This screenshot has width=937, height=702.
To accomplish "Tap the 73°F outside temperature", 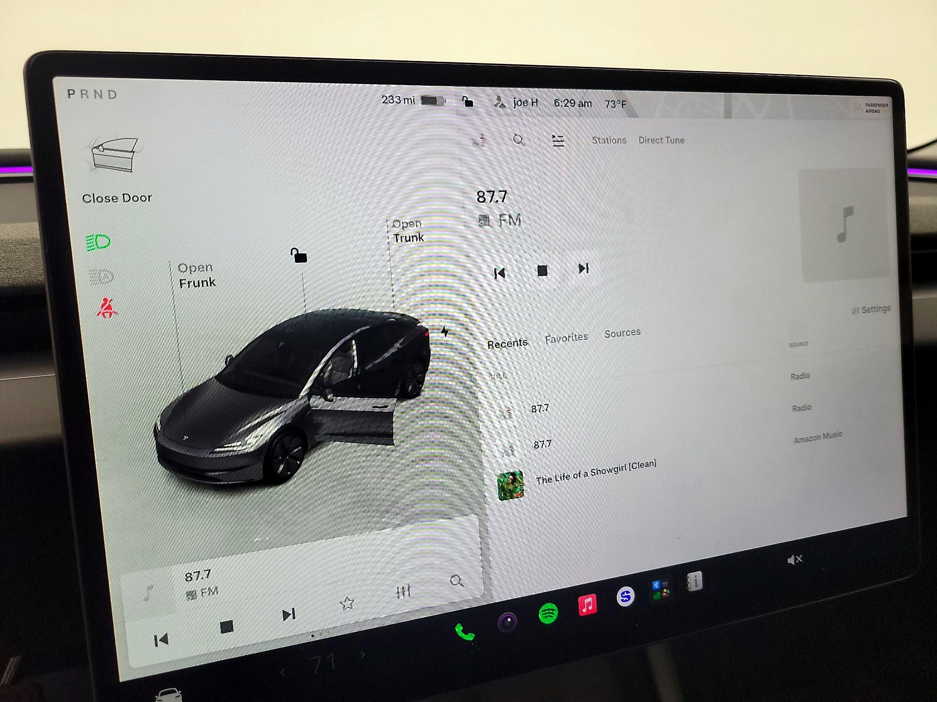I will (x=615, y=104).
